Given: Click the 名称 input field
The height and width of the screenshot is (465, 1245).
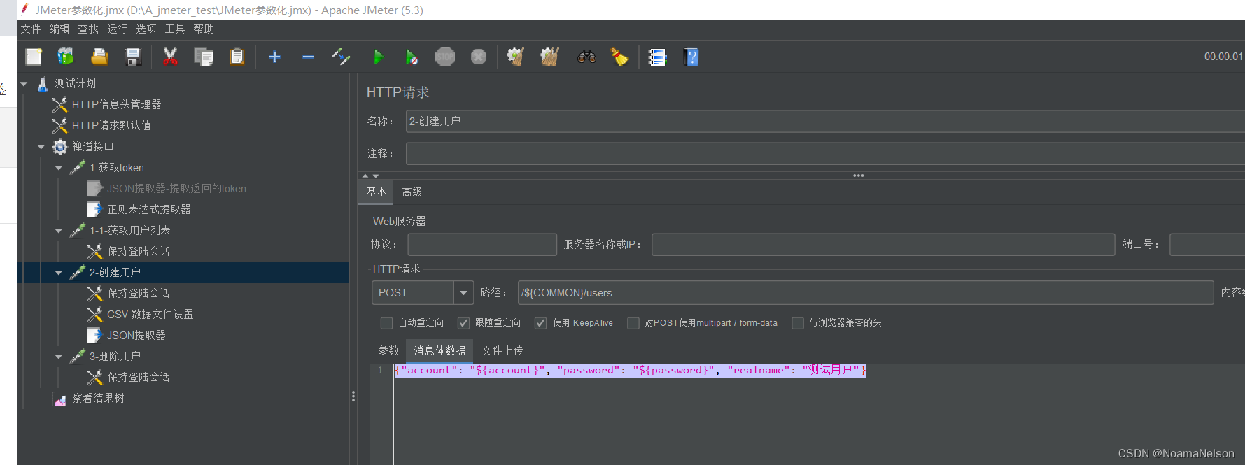Looking at the screenshot, I should [825, 122].
